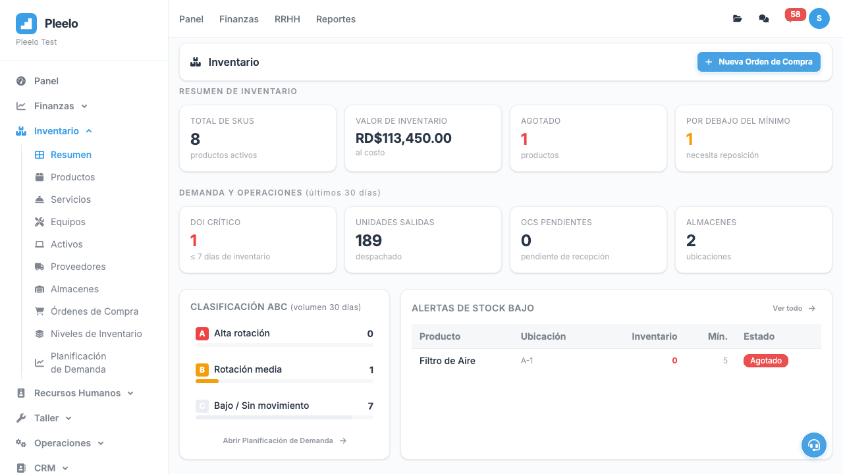Open the Proveedores section
The width and height of the screenshot is (843, 474).
click(x=78, y=267)
